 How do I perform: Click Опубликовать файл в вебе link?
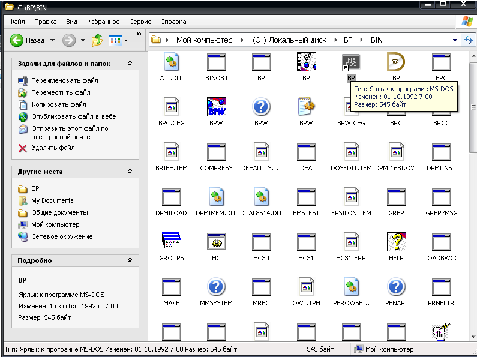(x=74, y=116)
